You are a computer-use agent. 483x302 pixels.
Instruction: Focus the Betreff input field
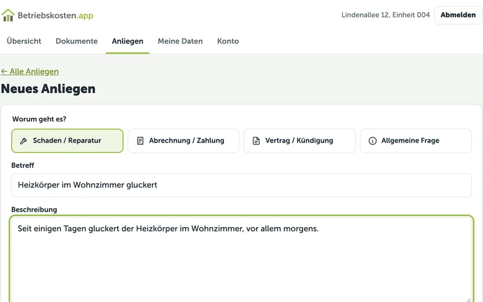point(241,185)
